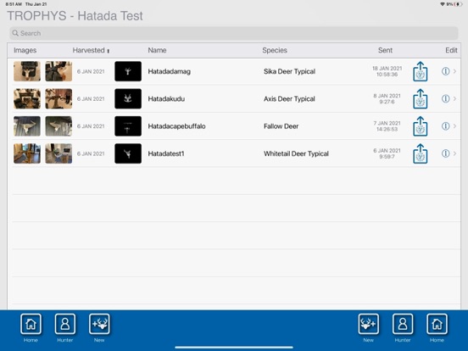Viewport: 468px width, 351px height.
Task: Expand Hatadatest1 row chevron
Action: tap(455, 153)
